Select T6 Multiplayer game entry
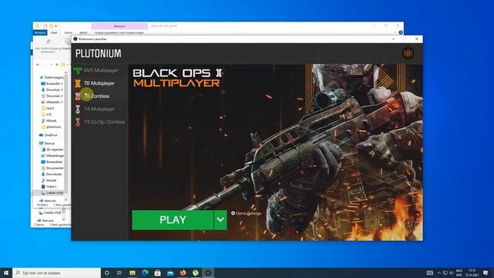The image size is (494, 278). coord(100,83)
